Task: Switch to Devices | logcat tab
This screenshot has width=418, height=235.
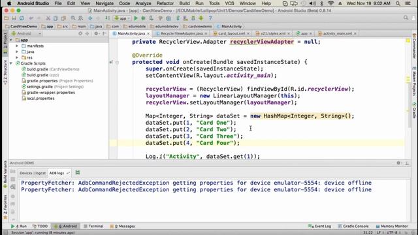Action: tap(33, 173)
